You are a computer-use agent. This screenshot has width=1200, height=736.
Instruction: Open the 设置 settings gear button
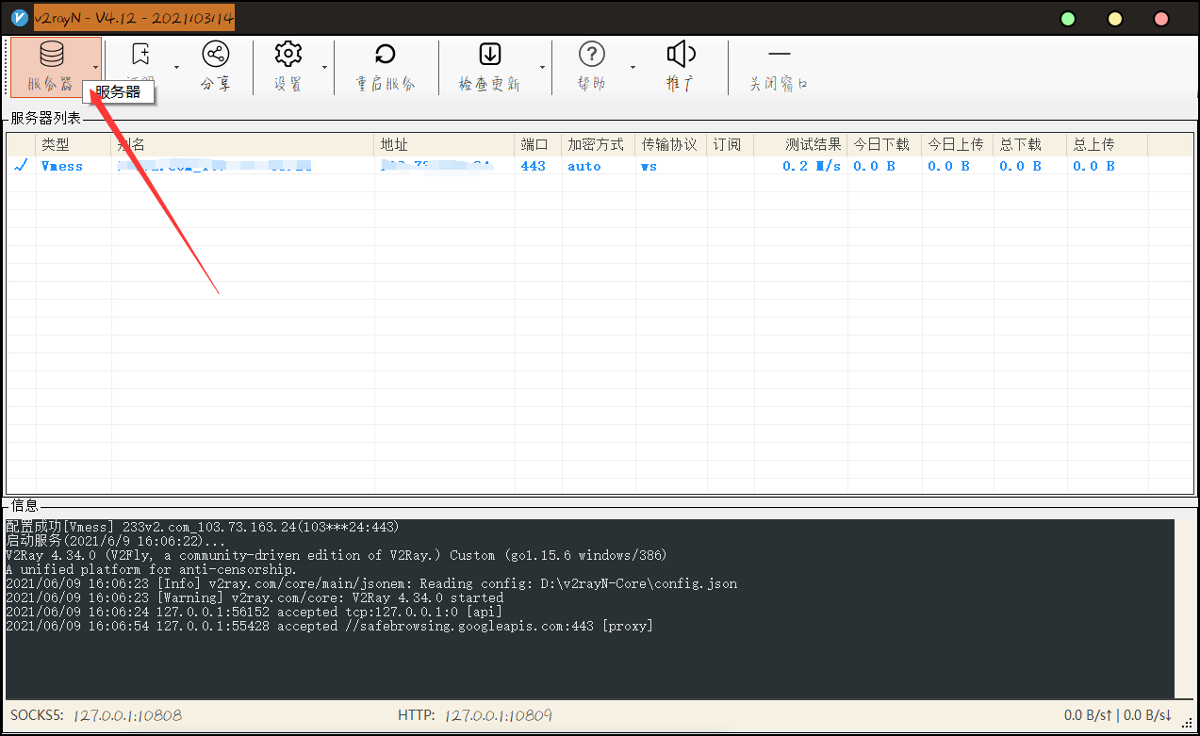(x=288, y=66)
